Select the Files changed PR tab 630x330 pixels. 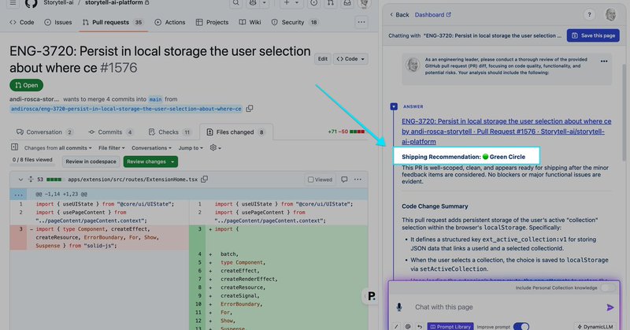point(235,132)
